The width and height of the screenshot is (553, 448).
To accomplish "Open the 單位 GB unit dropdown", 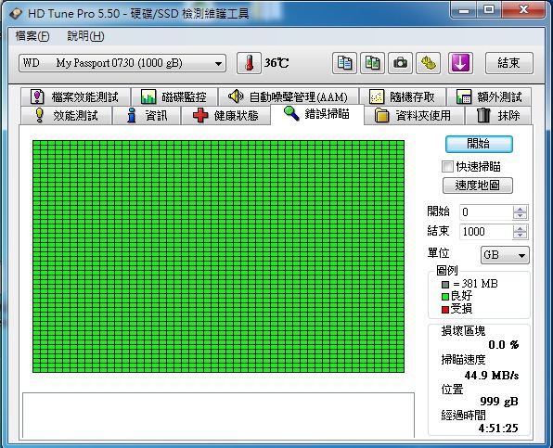I will [505, 255].
